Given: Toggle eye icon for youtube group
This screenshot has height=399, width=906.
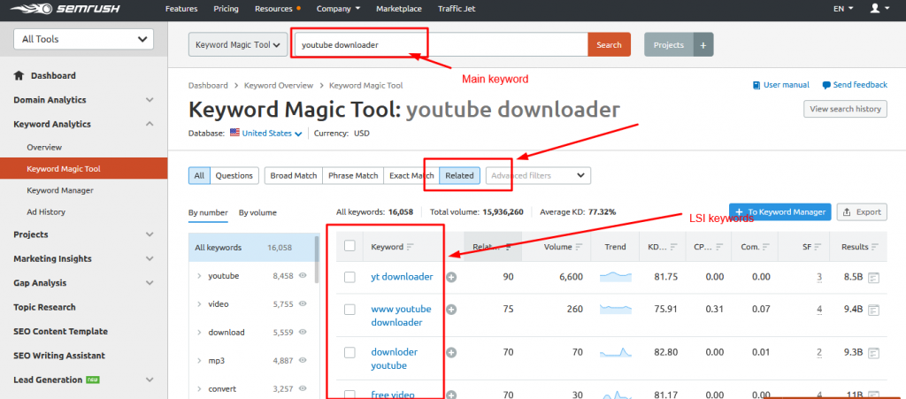Looking at the screenshot, I should click(x=303, y=276).
